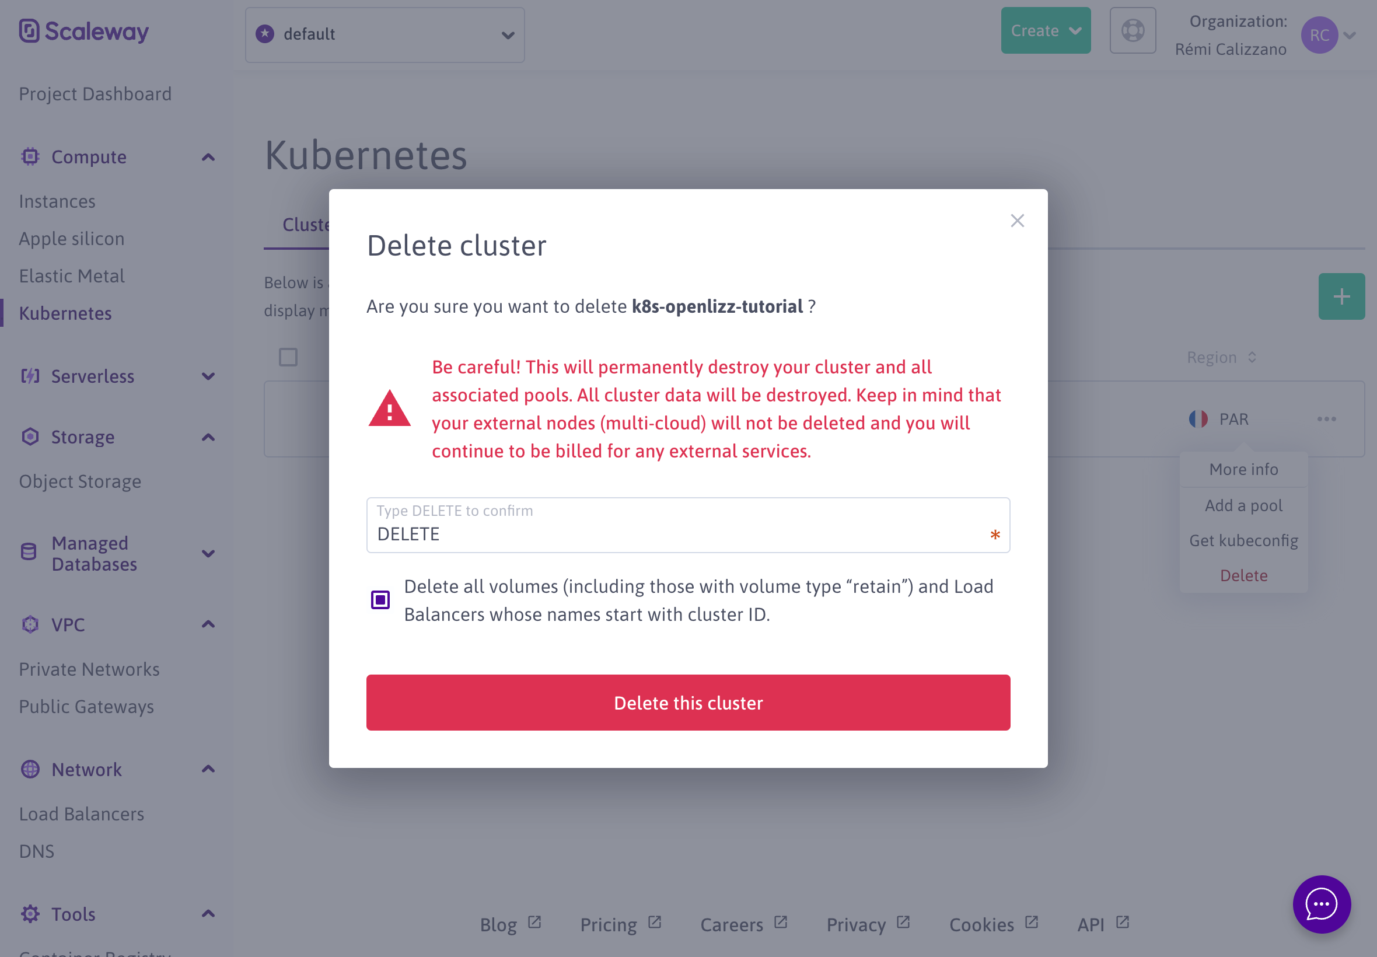
Task: Close the Delete cluster dialog
Action: (x=1017, y=221)
